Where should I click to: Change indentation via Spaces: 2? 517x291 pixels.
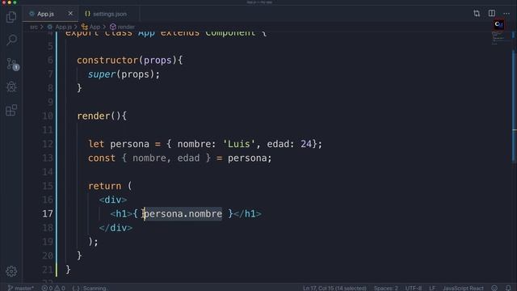click(386, 288)
